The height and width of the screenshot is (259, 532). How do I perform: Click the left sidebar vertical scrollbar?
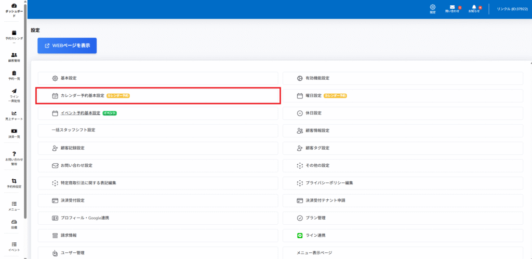pos(25,104)
